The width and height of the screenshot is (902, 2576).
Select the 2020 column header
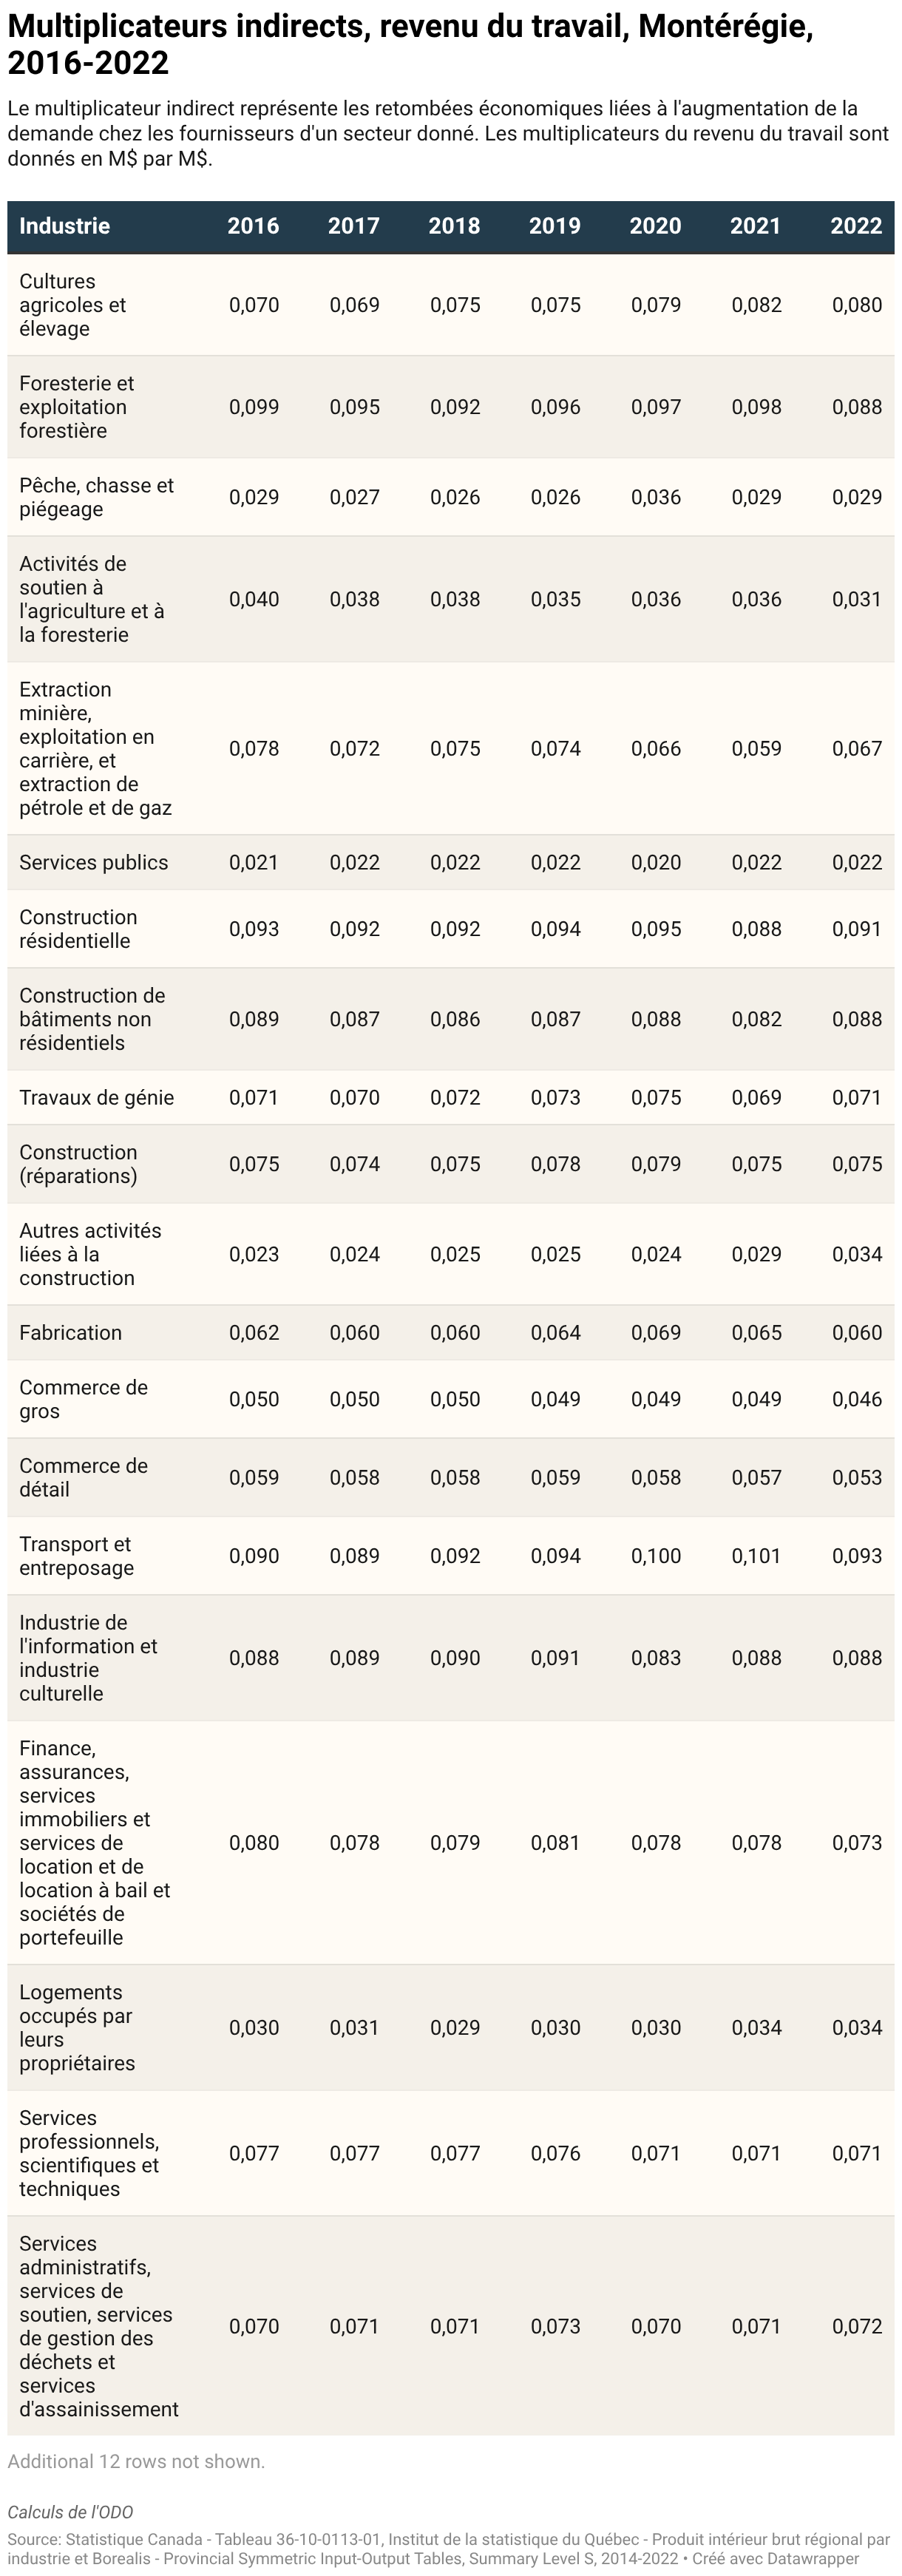point(655,226)
